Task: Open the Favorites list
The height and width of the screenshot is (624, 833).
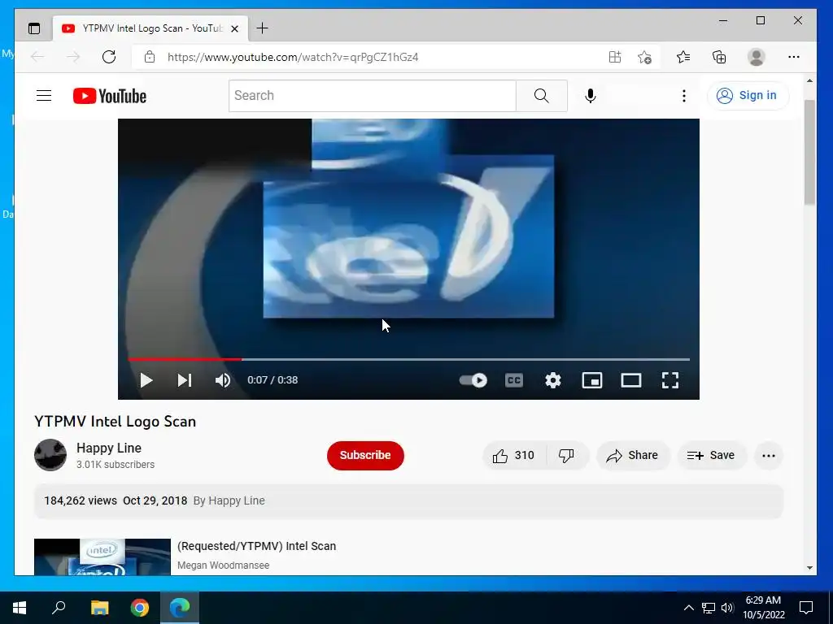Action: point(683,57)
